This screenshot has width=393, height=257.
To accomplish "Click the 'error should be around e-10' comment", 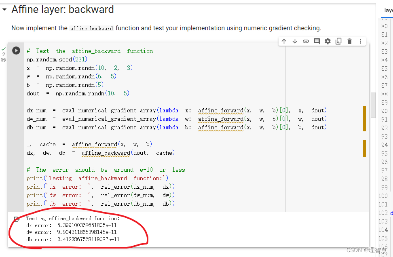I will (106, 170).
